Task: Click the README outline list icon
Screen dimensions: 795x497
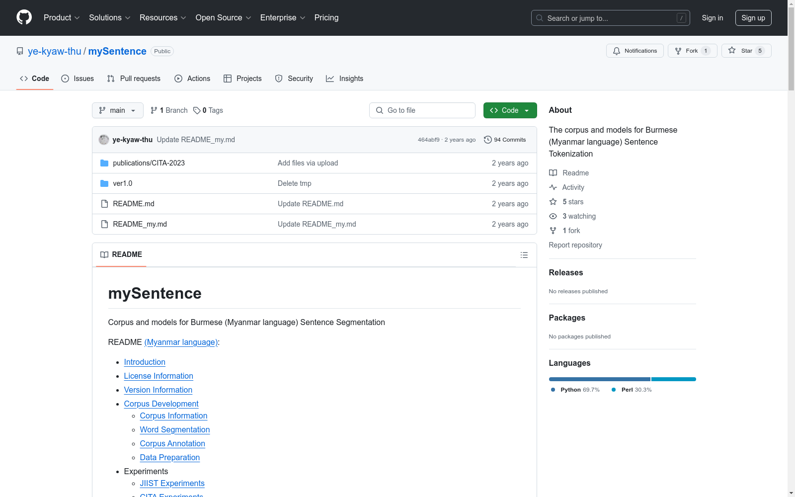Action: (x=524, y=255)
